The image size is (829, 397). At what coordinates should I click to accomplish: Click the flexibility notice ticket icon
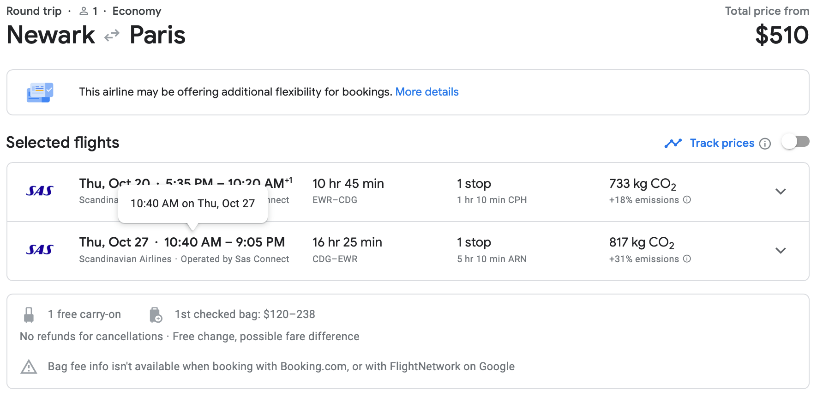tap(40, 92)
